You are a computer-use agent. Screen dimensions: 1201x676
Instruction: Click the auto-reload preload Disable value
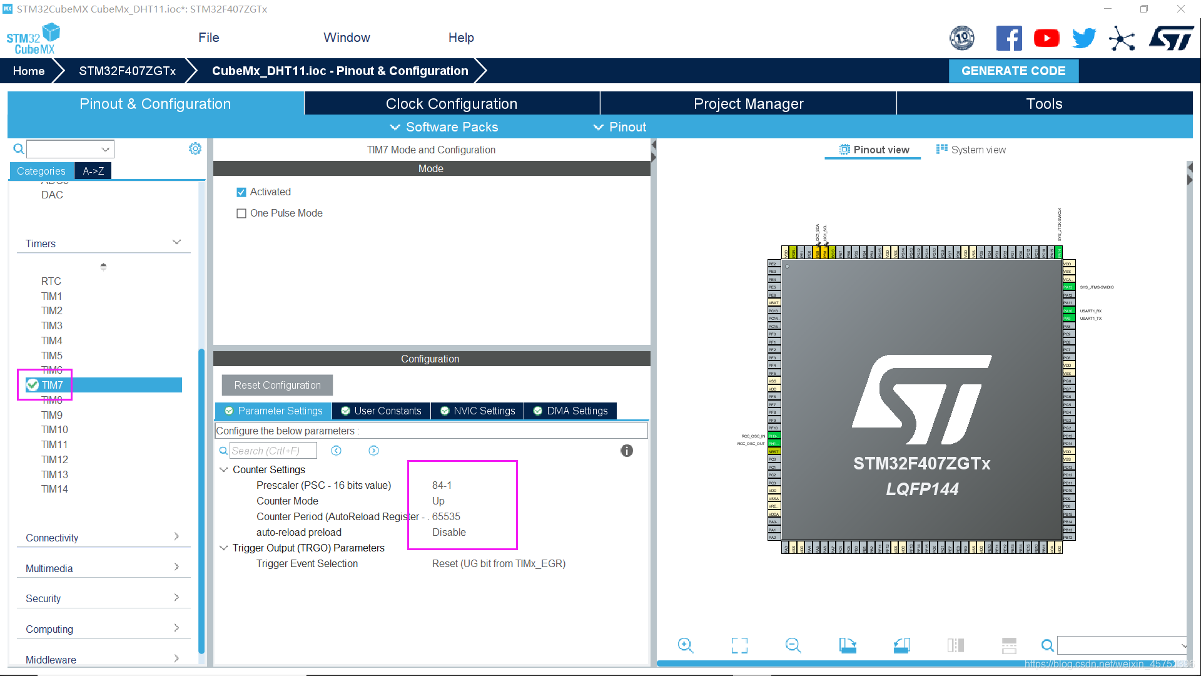tap(449, 532)
